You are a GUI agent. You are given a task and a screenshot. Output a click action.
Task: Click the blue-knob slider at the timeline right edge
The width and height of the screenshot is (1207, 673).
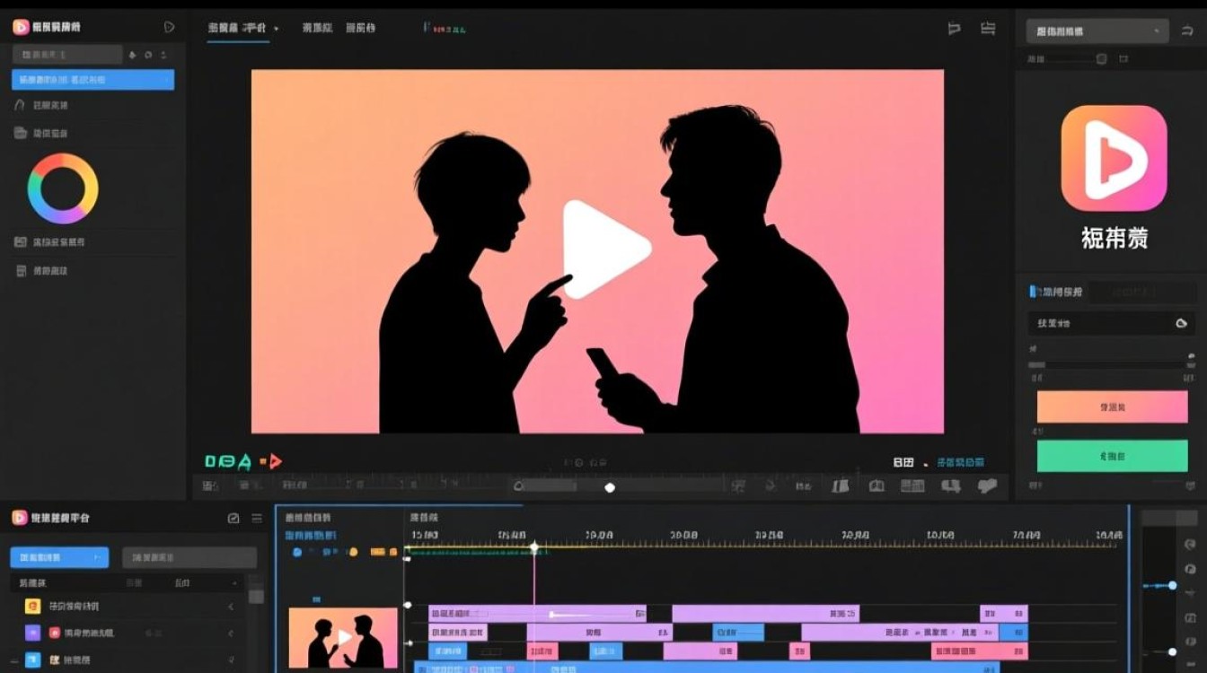click(x=1171, y=585)
